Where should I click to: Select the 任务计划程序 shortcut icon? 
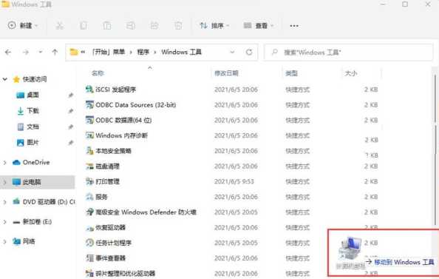(x=89, y=243)
